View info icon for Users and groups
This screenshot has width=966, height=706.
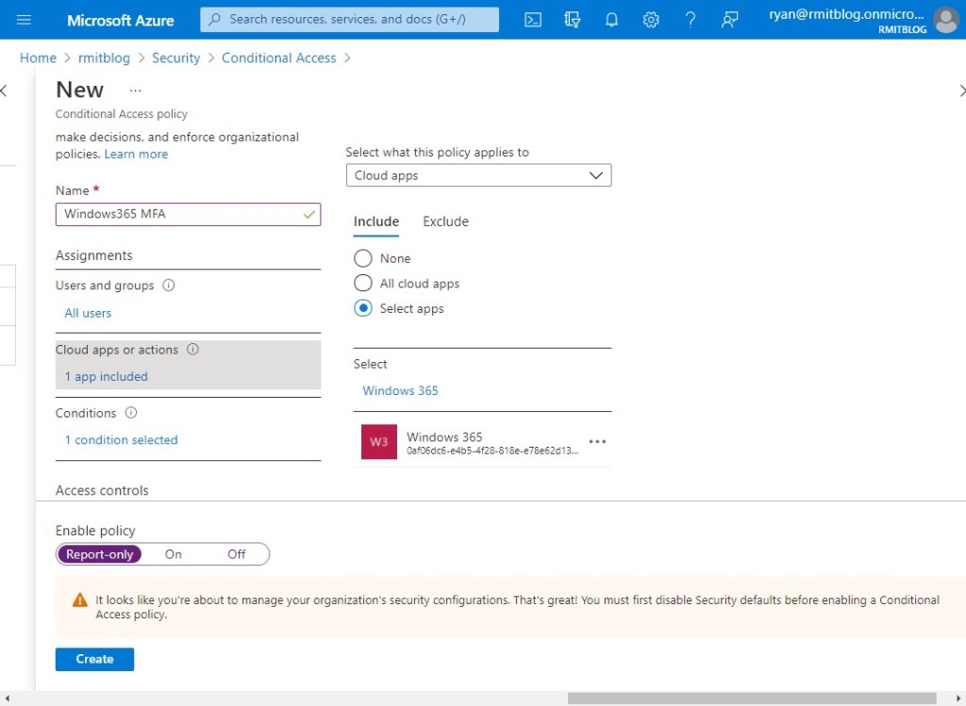(168, 285)
